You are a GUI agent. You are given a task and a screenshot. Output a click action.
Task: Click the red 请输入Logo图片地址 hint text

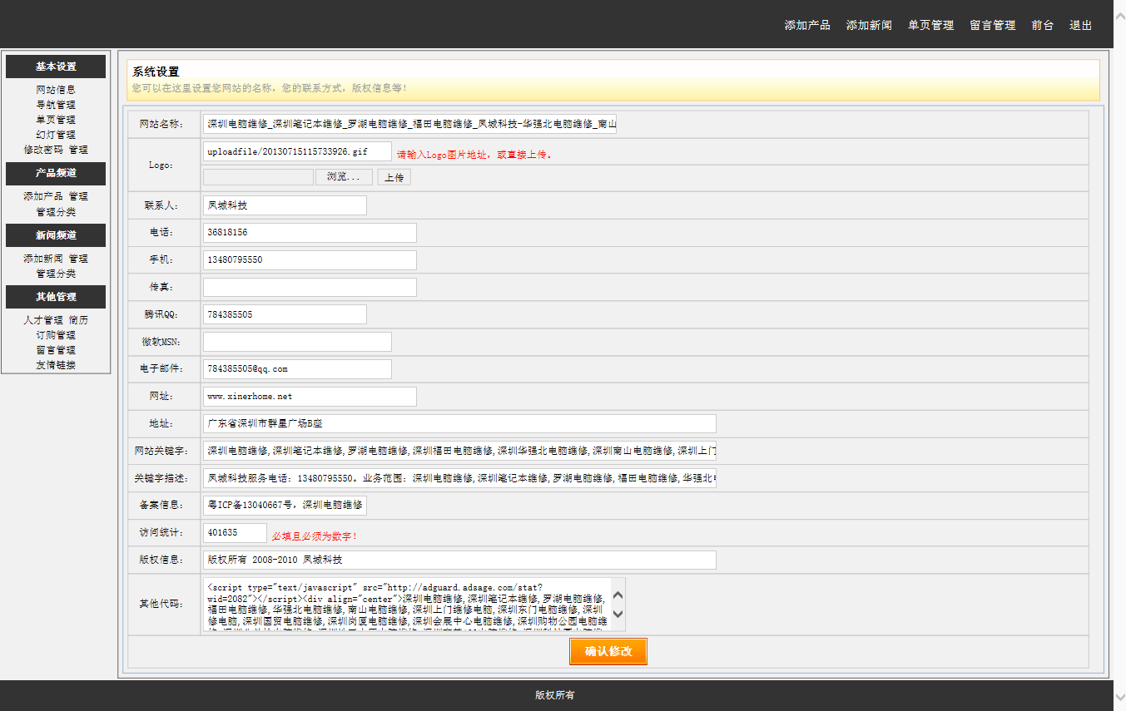[474, 155]
